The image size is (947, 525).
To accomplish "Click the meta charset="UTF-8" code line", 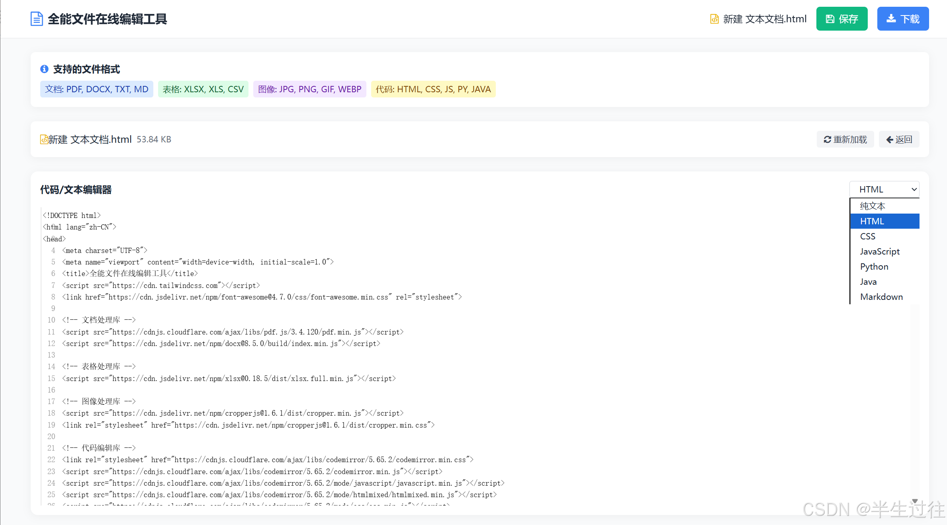I will (x=105, y=250).
